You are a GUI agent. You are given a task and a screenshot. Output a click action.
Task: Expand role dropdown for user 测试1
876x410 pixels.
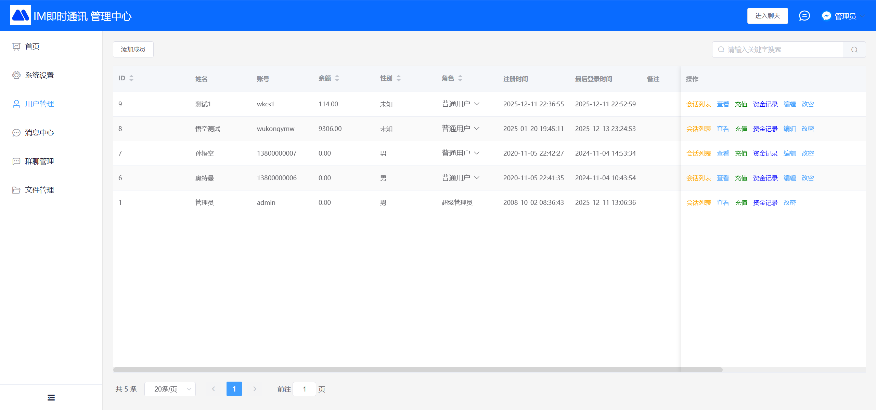click(477, 104)
